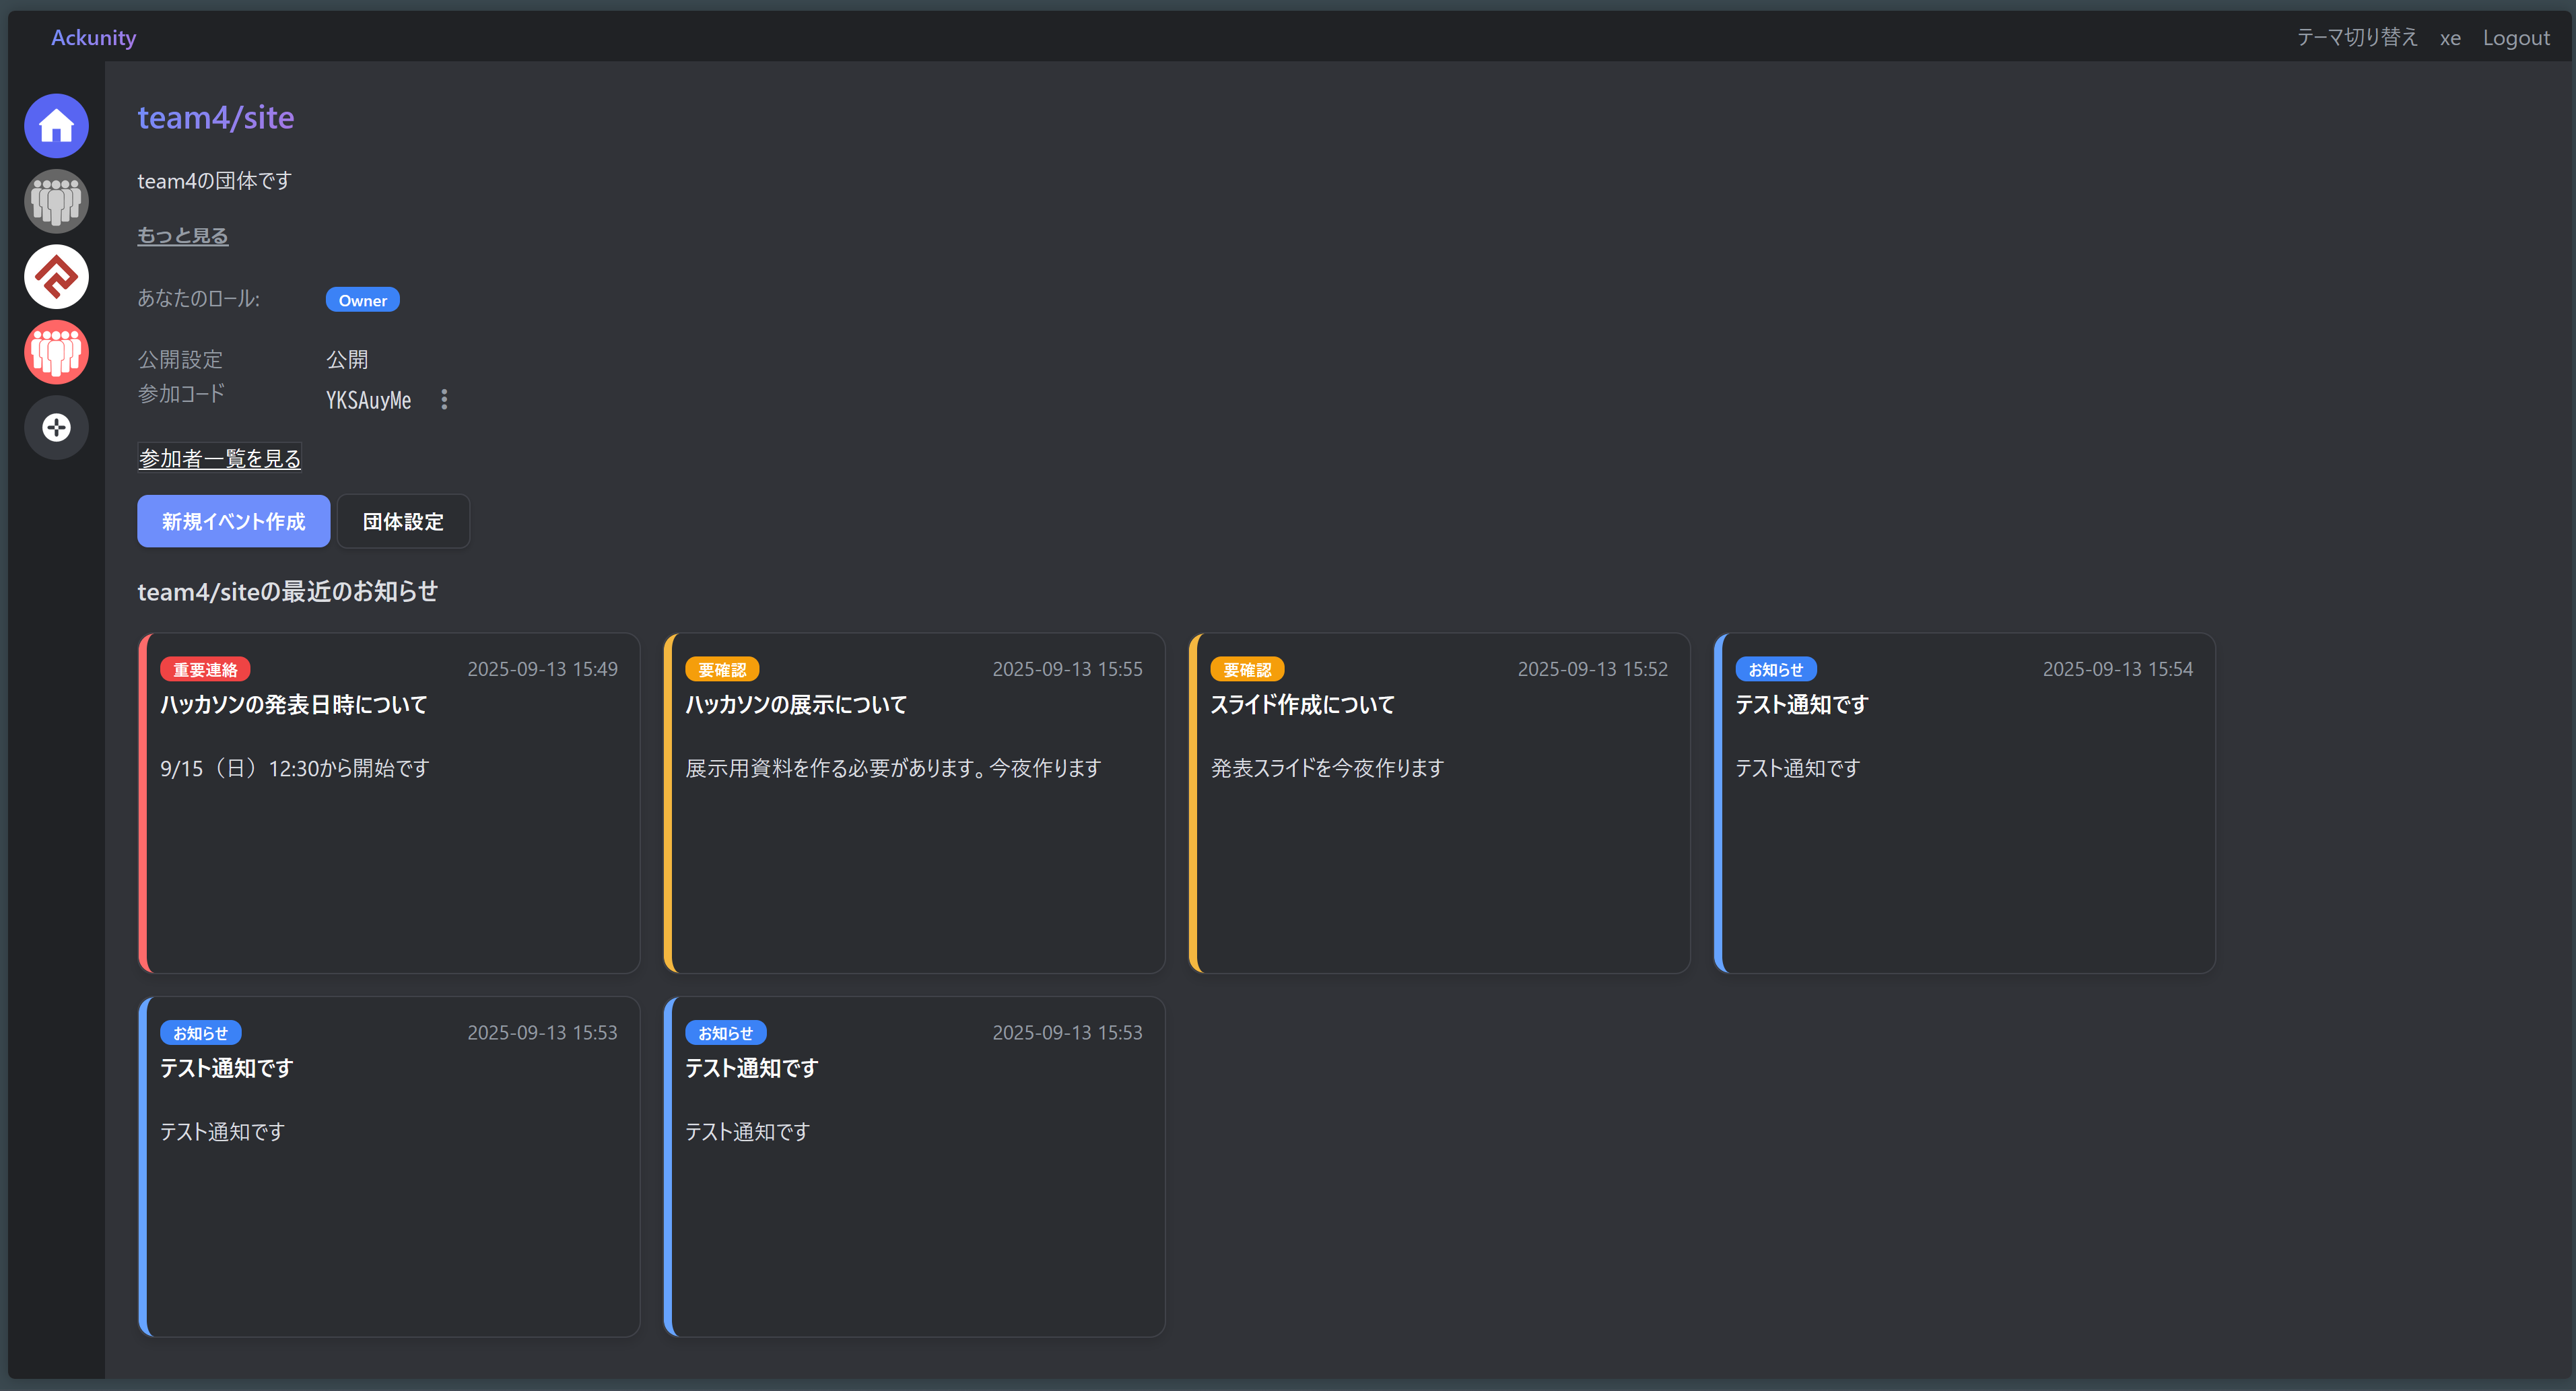Click the Ackunity logo in the header

coord(93,37)
